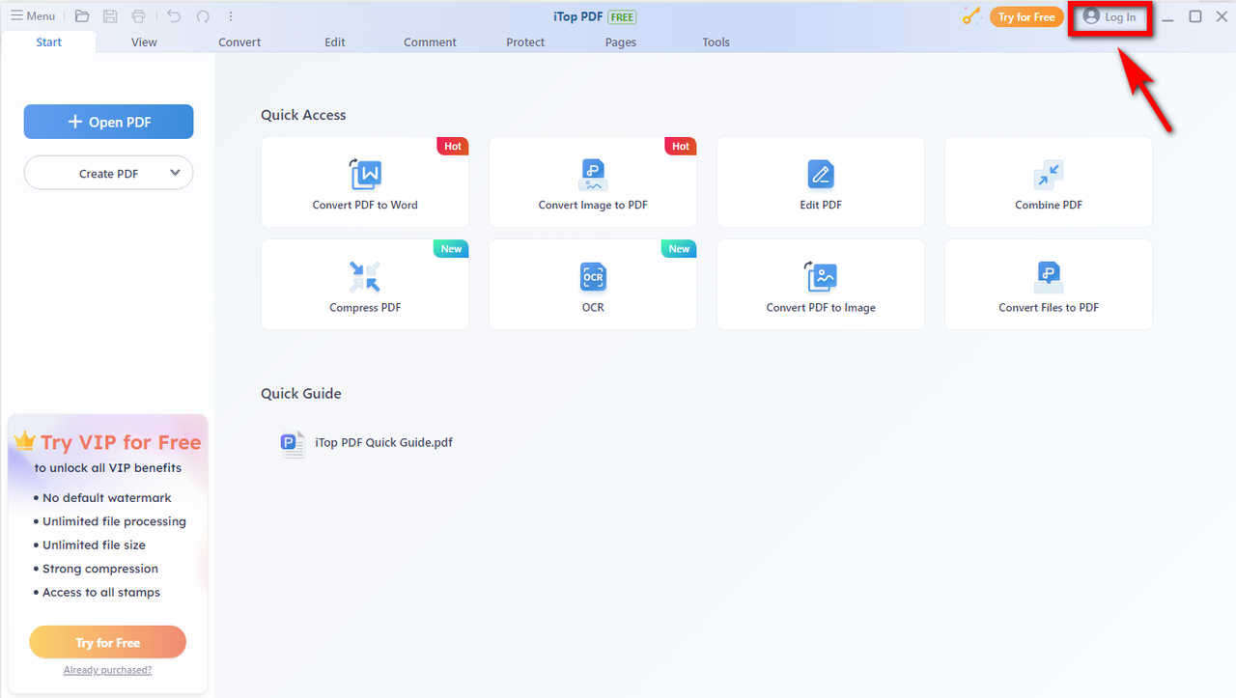The height and width of the screenshot is (698, 1236).
Task: Click the redo arrow icon
Action: pos(203,16)
